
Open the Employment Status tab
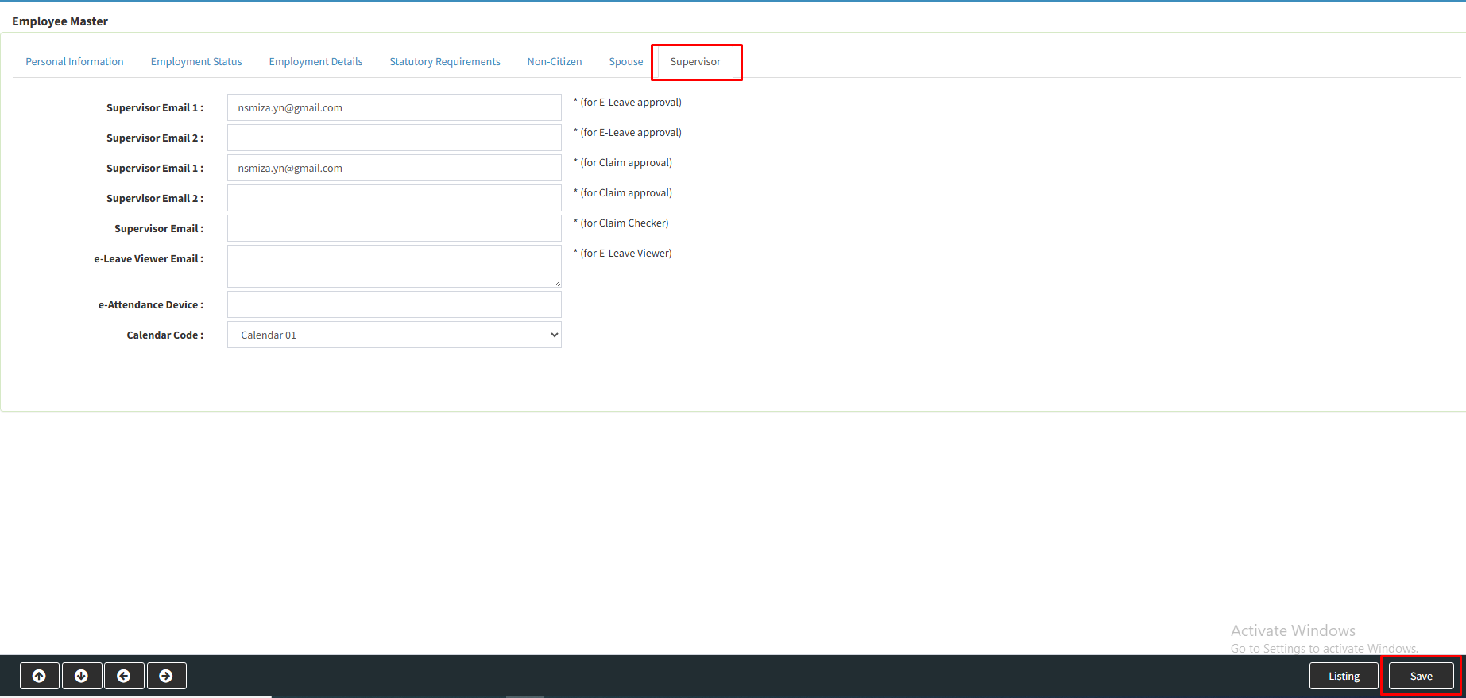point(196,62)
